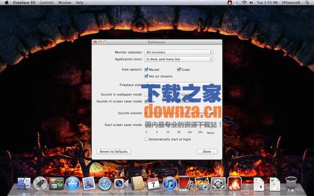Open Fireplace 3D application menu

pyautogui.click(x=24, y=3)
